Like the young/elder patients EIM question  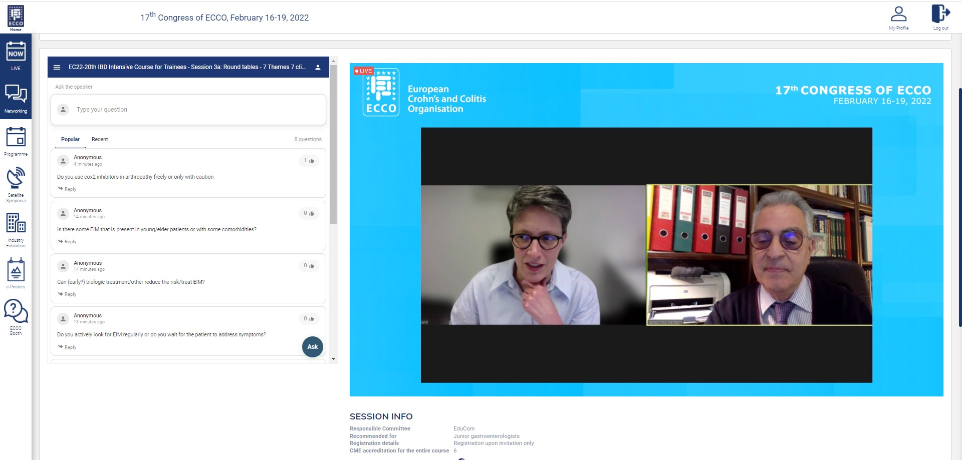pyautogui.click(x=309, y=213)
